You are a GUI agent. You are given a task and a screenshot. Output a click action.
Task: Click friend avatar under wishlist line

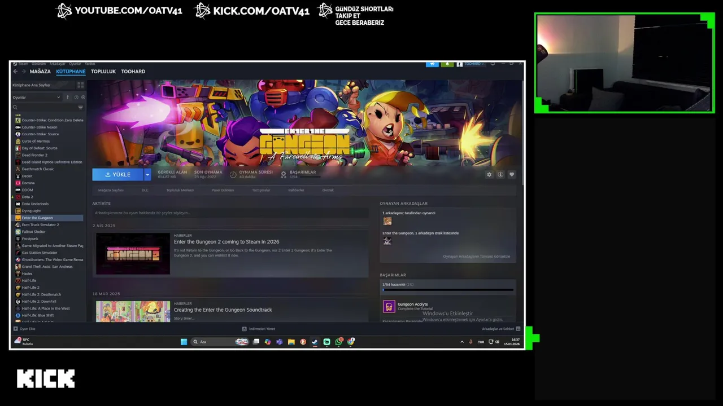387,241
